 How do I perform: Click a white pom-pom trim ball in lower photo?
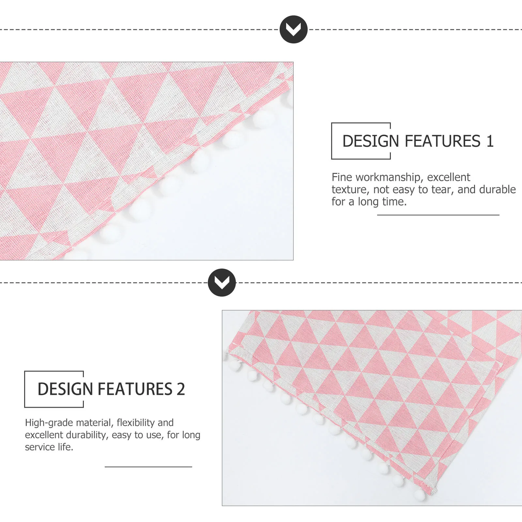pos(302,409)
